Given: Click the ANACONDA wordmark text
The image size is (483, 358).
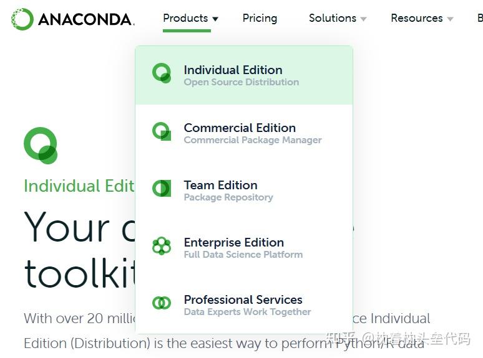Looking at the screenshot, I should click(x=86, y=19).
